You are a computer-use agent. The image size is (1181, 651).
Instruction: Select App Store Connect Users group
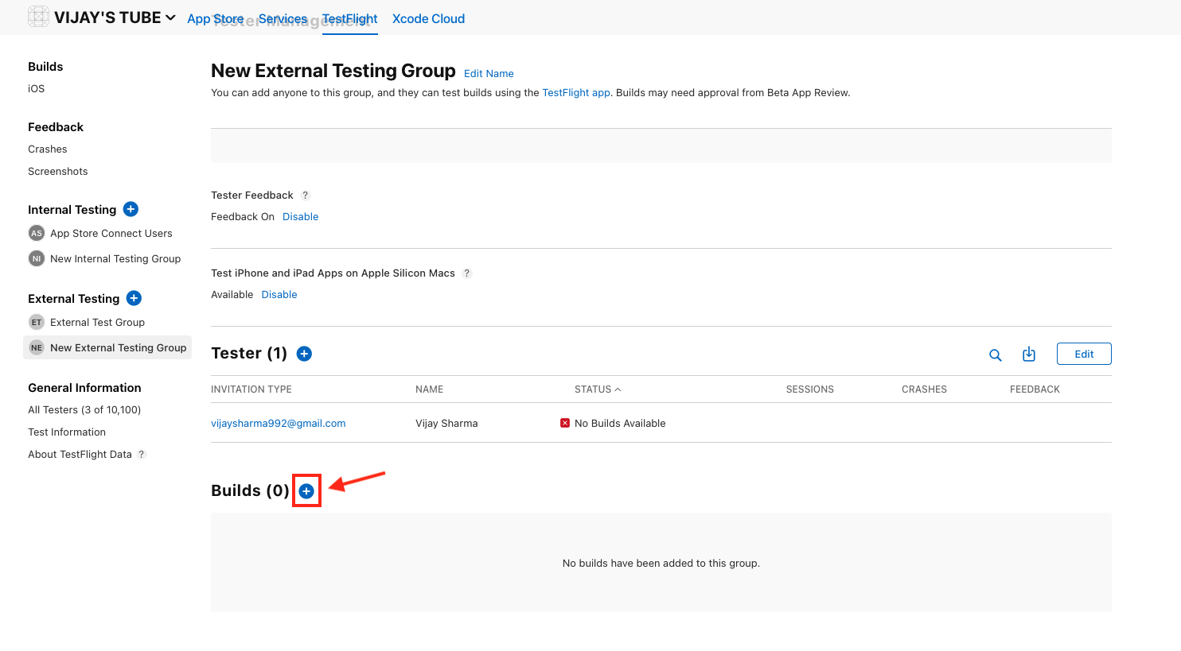click(x=111, y=233)
